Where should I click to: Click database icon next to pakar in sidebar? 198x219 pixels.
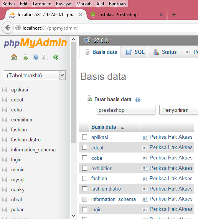point(5,209)
